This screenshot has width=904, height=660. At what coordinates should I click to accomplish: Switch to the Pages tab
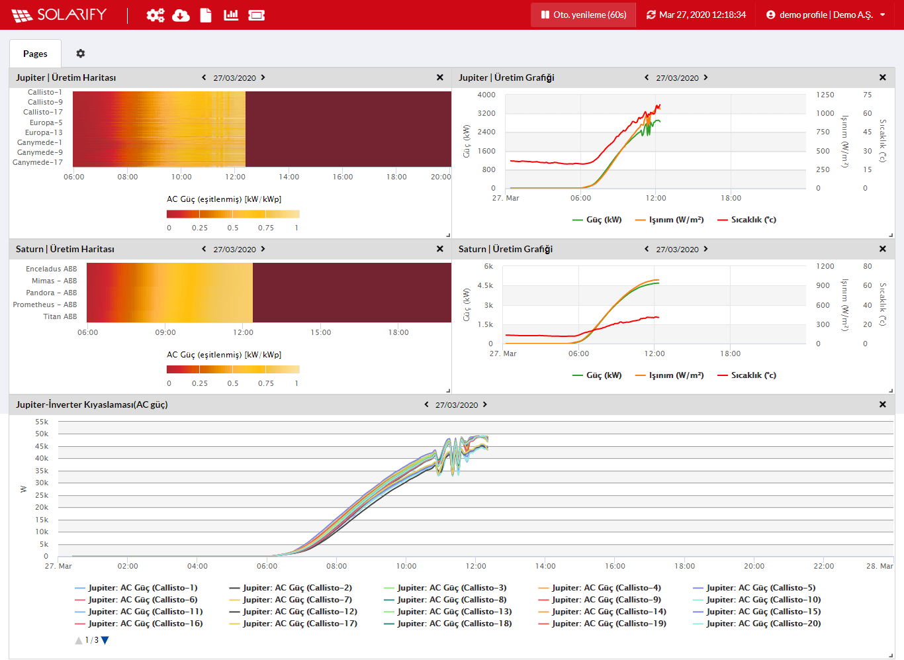[35, 54]
